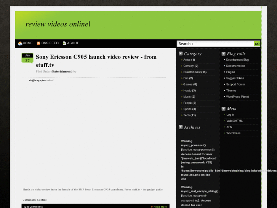Select the Entertainment (15) sidebar category

point(192,72)
